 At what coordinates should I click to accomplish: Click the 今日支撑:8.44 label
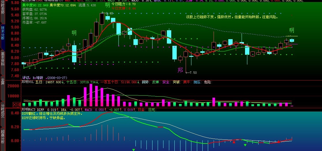click(x=123, y=8)
